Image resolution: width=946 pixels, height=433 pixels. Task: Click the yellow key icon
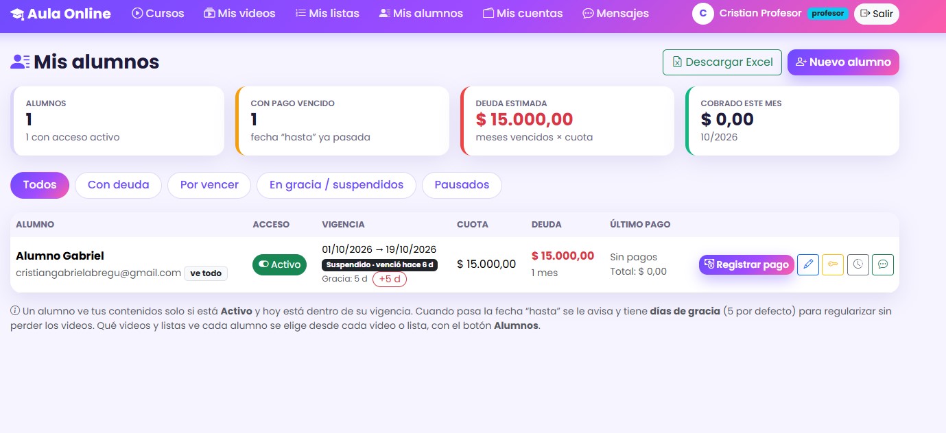833,264
